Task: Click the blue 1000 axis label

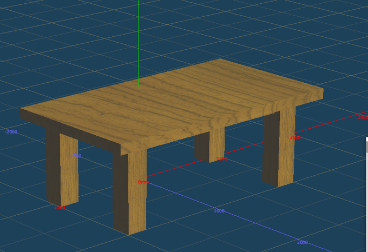Action: point(219,211)
